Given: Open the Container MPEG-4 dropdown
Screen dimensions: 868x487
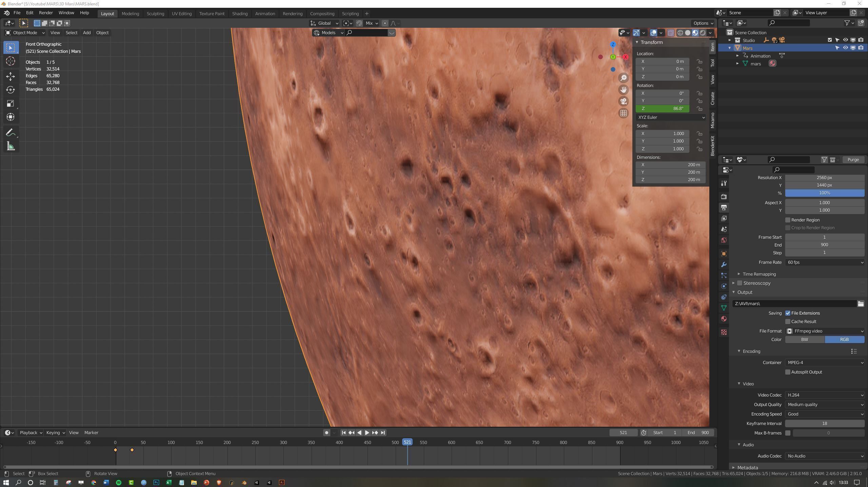Looking at the screenshot, I should 825,363.
